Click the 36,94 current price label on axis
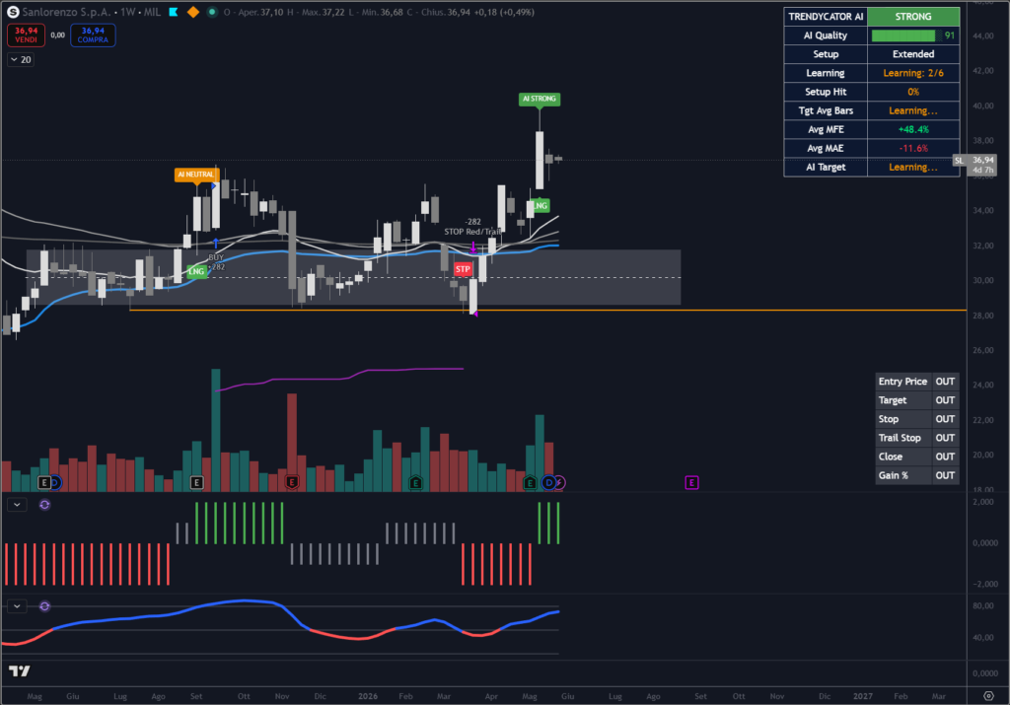Image resolution: width=1010 pixels, height=705 pixels. (983, 160)
